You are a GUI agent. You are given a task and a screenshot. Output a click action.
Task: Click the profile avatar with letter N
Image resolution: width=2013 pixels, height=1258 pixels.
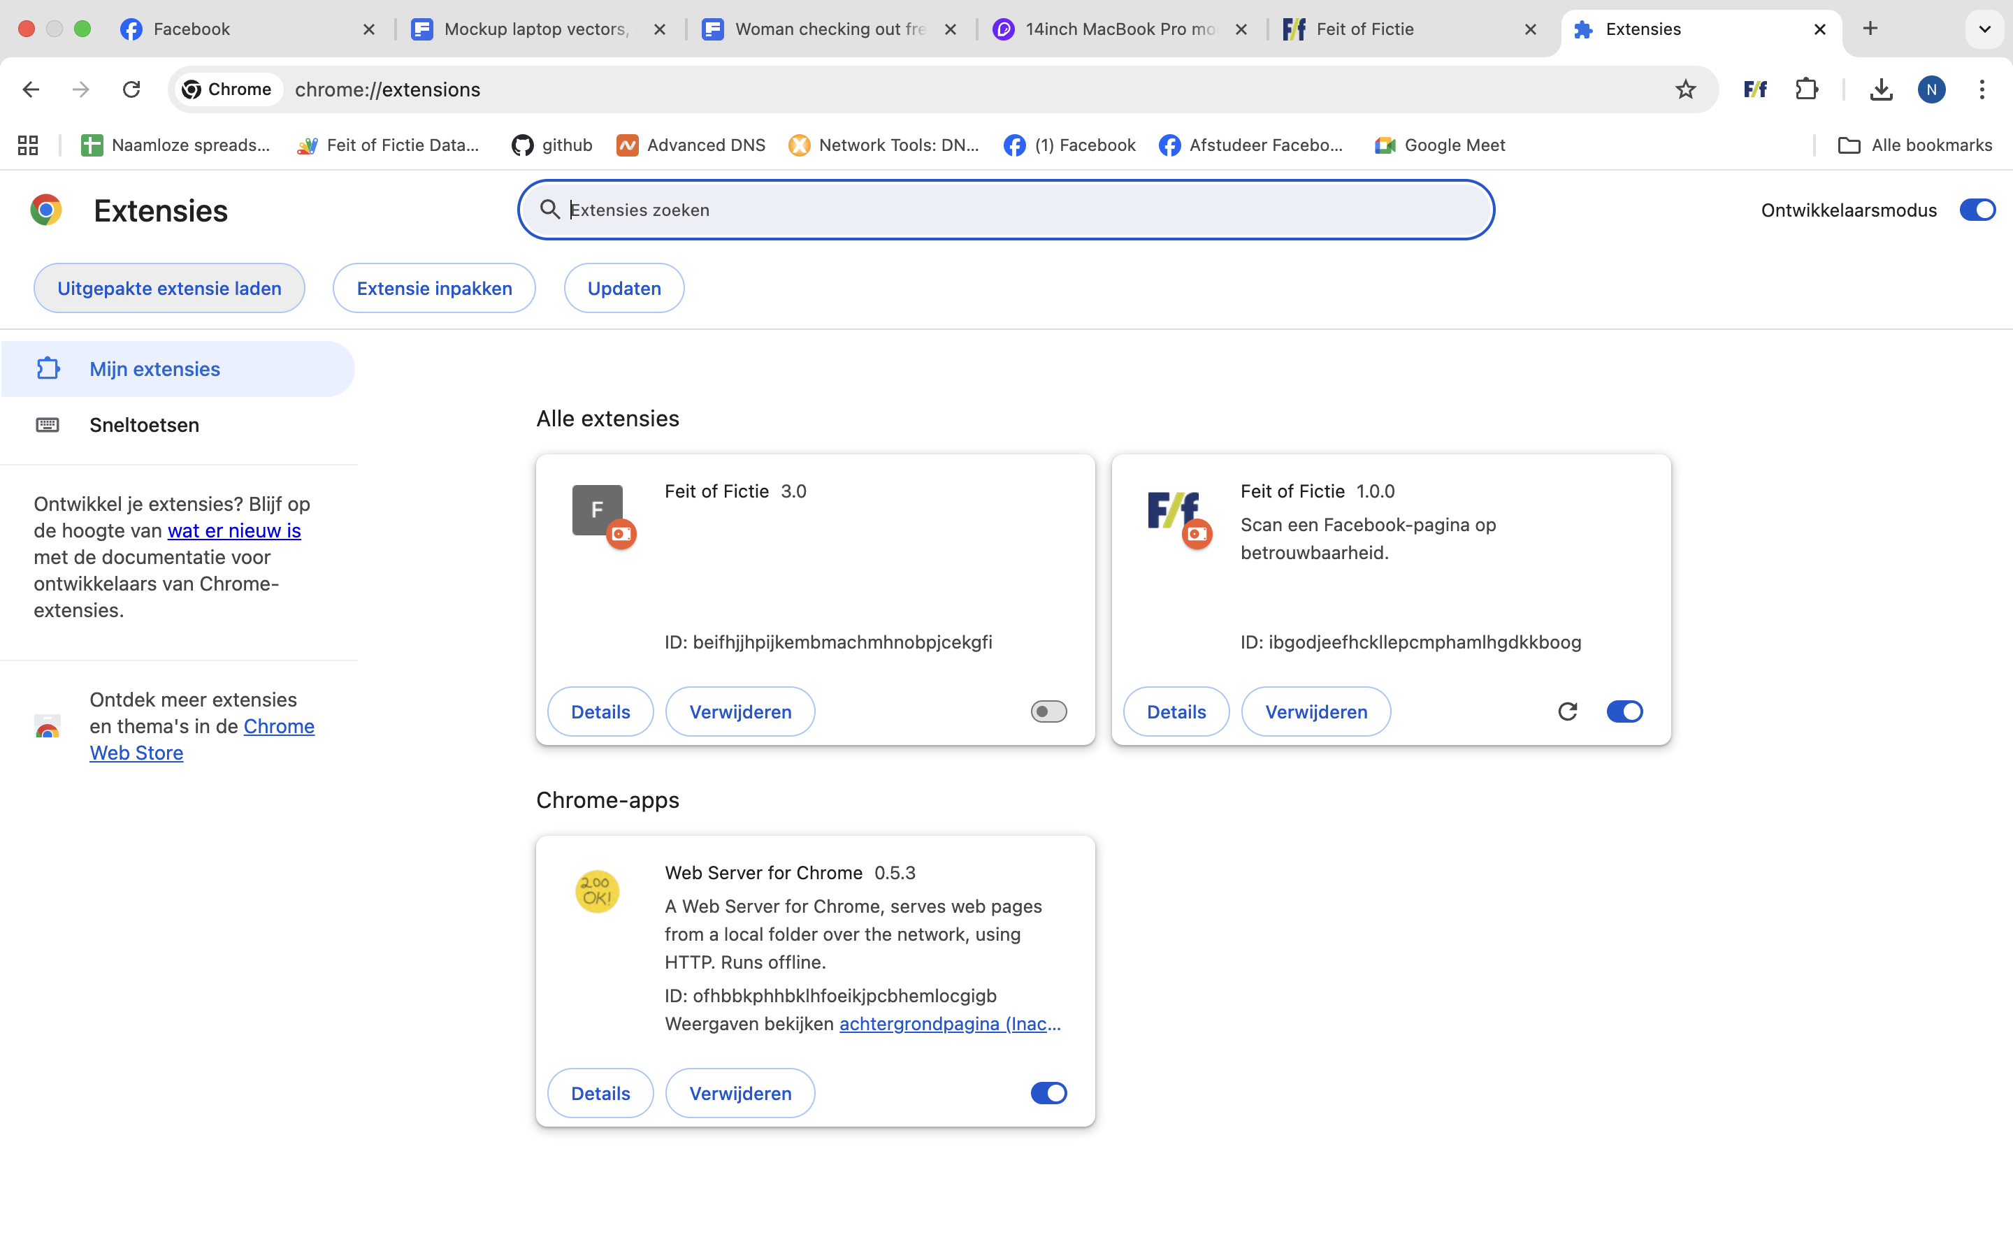point(1931,89)
